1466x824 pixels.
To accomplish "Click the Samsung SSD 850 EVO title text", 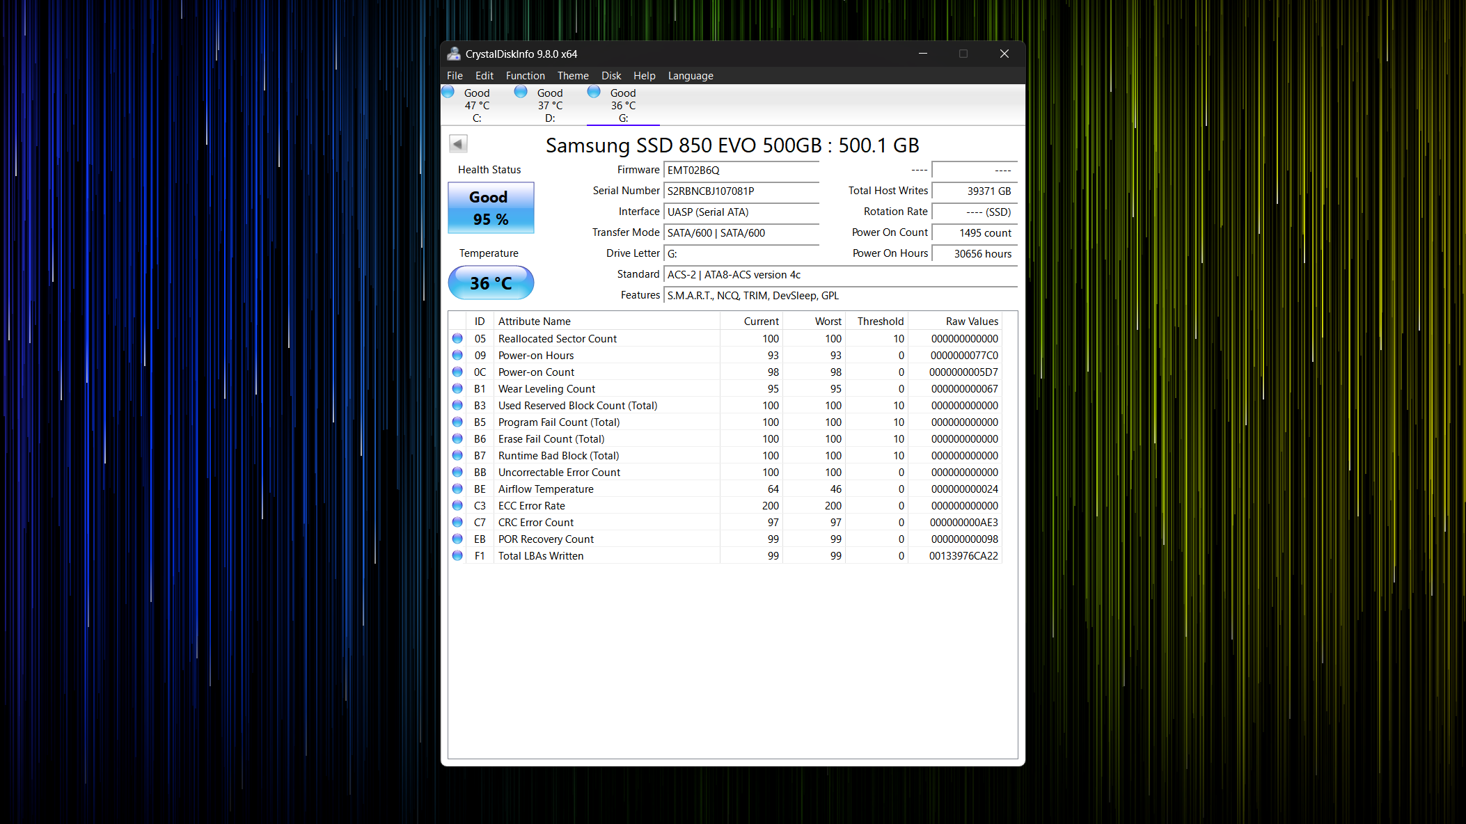I will point(732,145).
